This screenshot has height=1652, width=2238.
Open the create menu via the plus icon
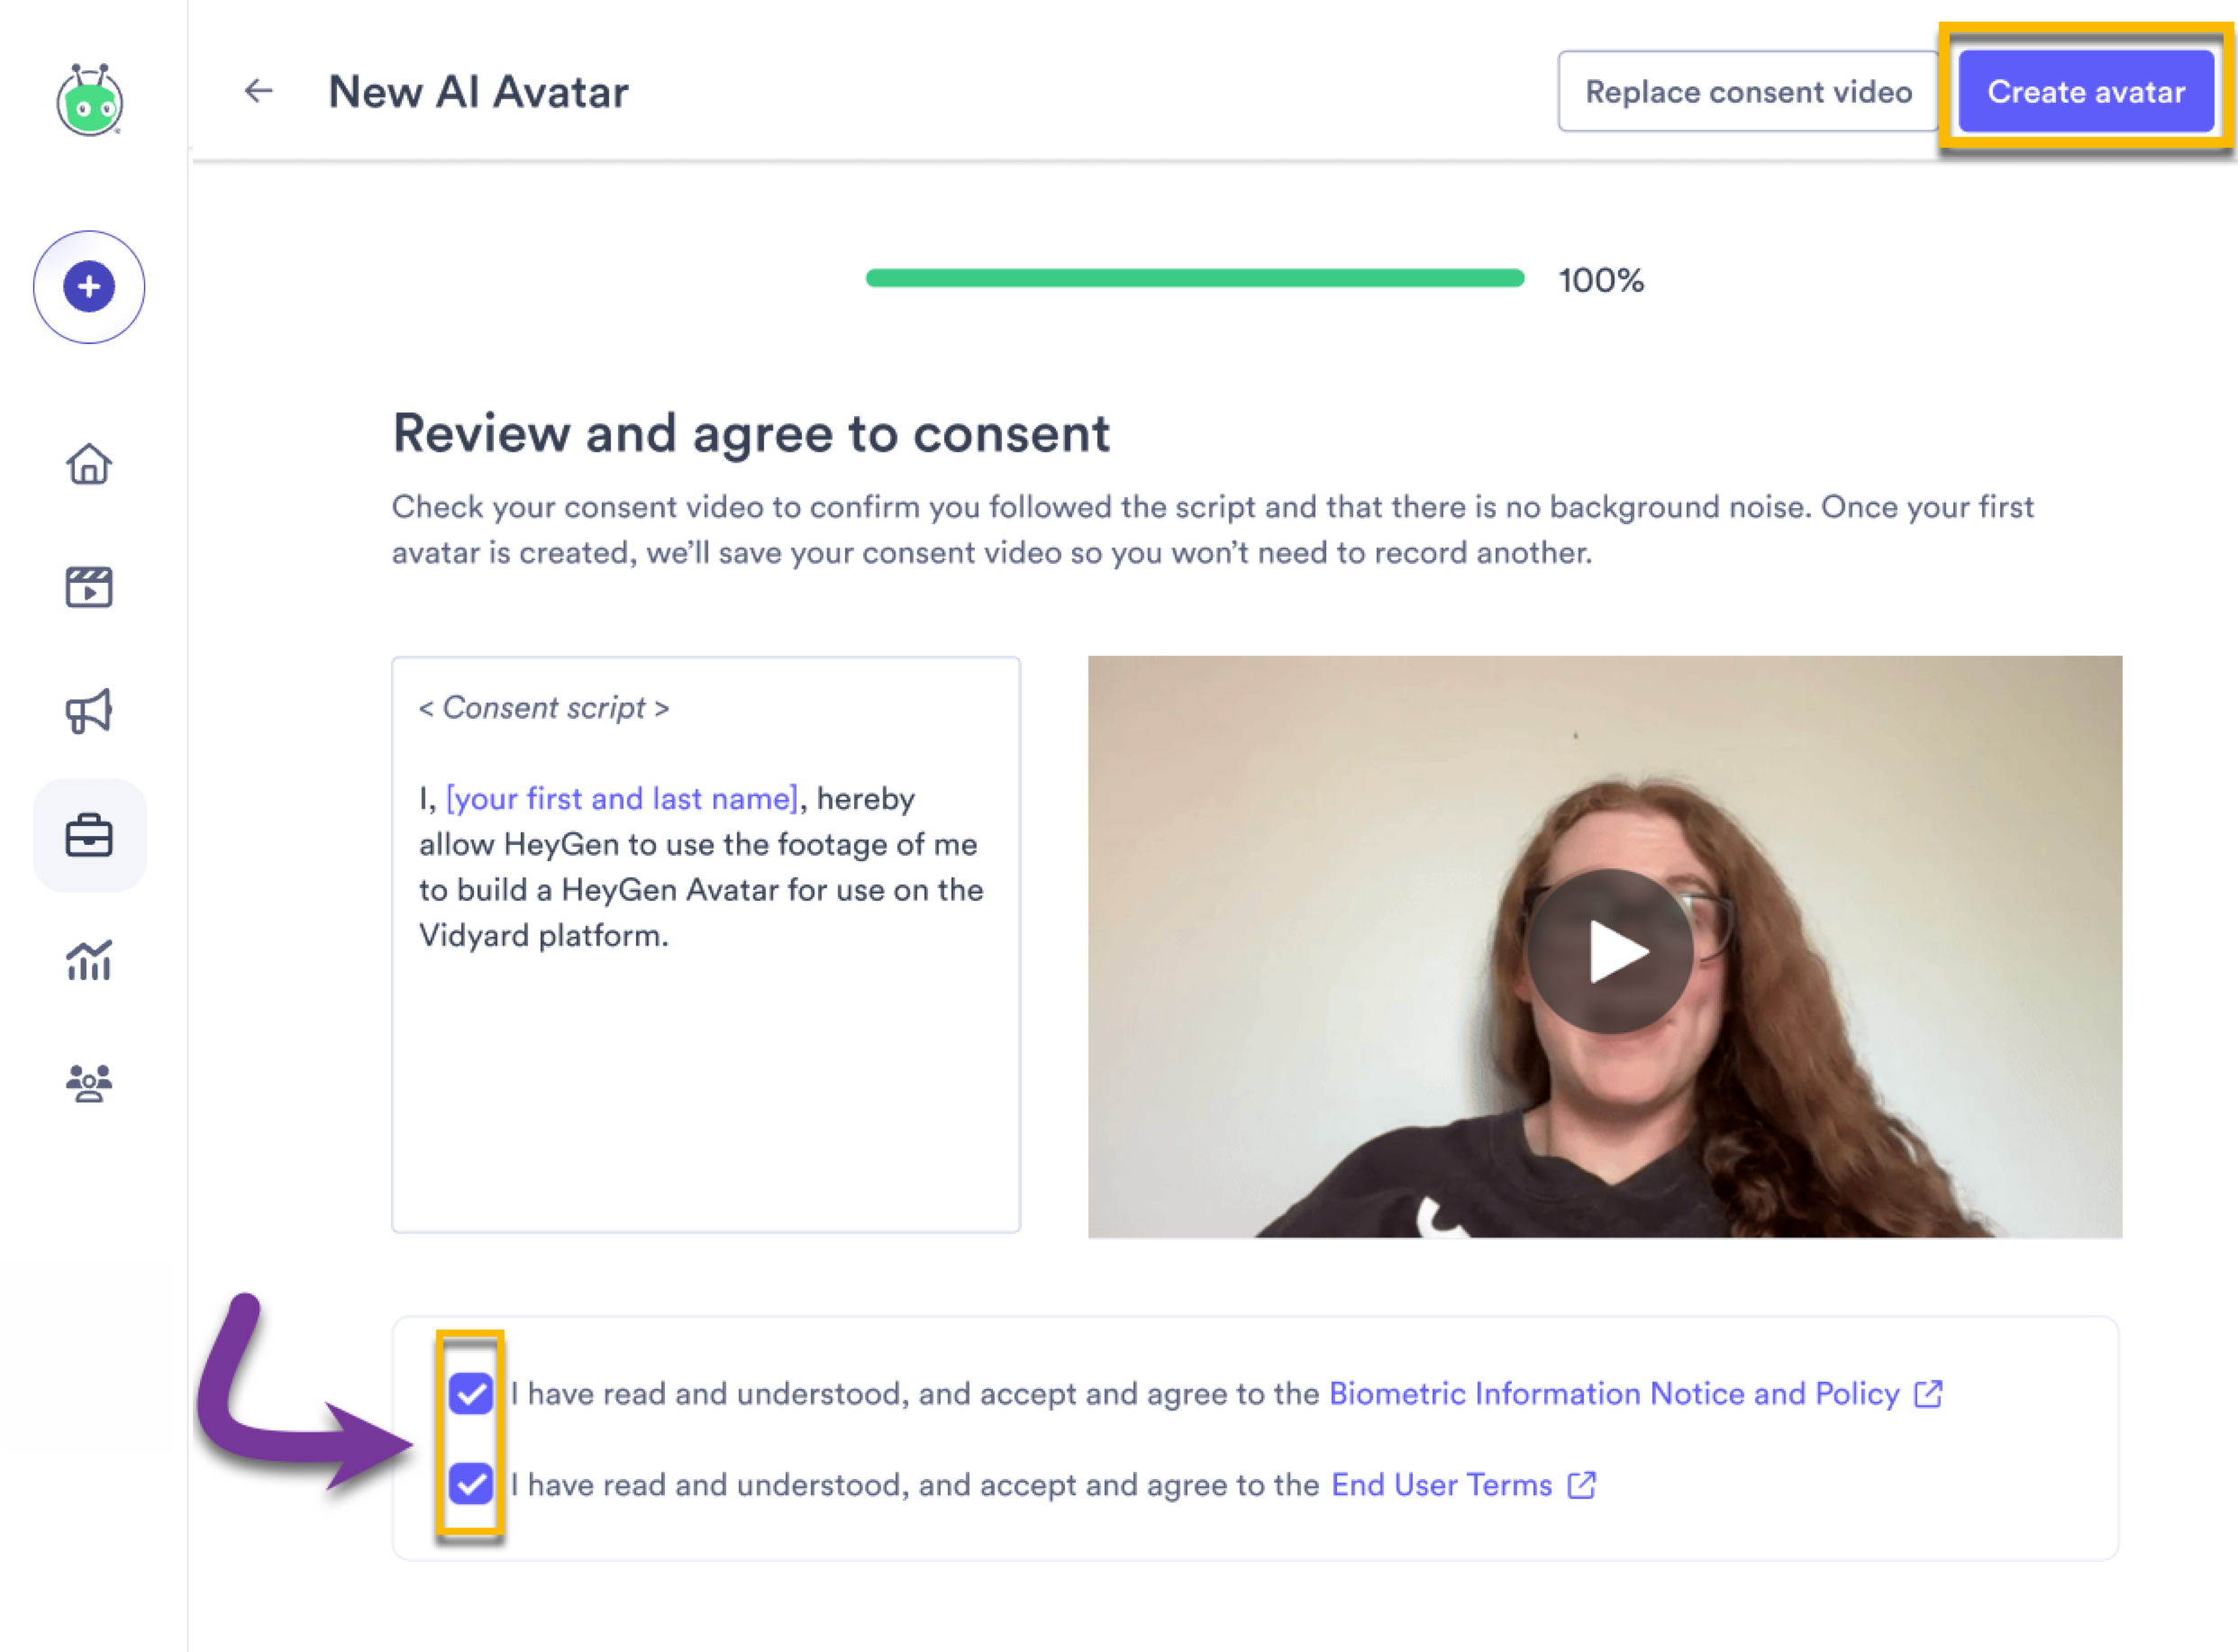click(x=89, y=287)
